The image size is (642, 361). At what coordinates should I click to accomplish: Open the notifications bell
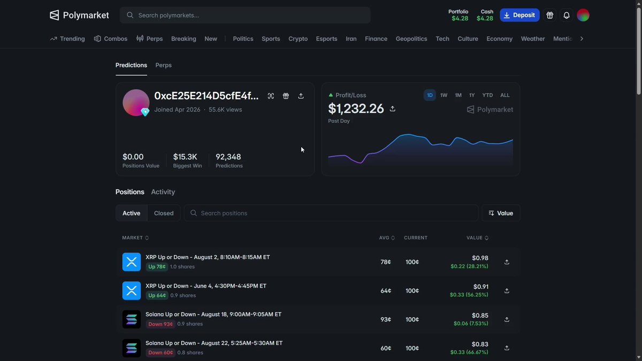(567, 15)
